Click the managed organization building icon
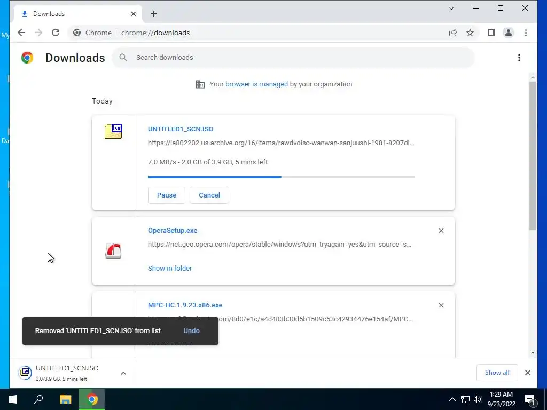 (200, 84)
